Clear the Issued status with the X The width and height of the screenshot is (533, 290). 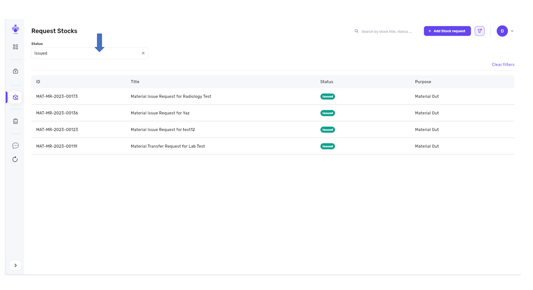click(143, 53)
